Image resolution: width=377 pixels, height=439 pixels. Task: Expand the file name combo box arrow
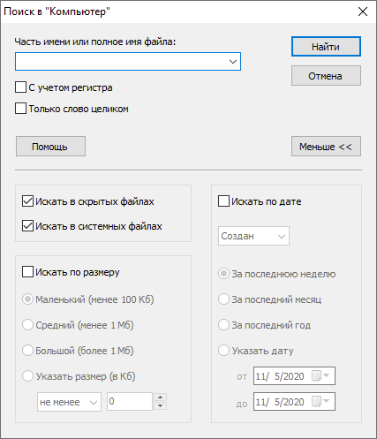click(x=233, y=62)
